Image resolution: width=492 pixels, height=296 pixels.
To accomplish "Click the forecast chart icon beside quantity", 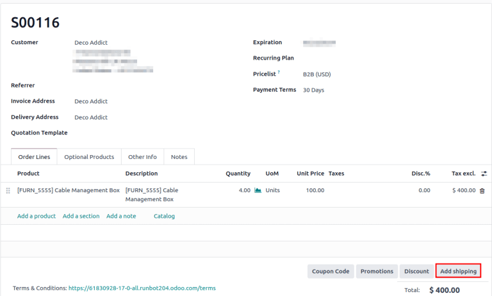I will tap(258, 190).
